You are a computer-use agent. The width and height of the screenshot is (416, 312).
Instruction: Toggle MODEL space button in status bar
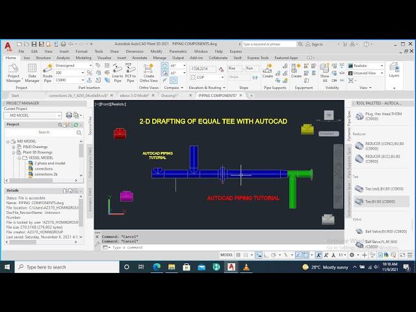click(x=226, y=255)
